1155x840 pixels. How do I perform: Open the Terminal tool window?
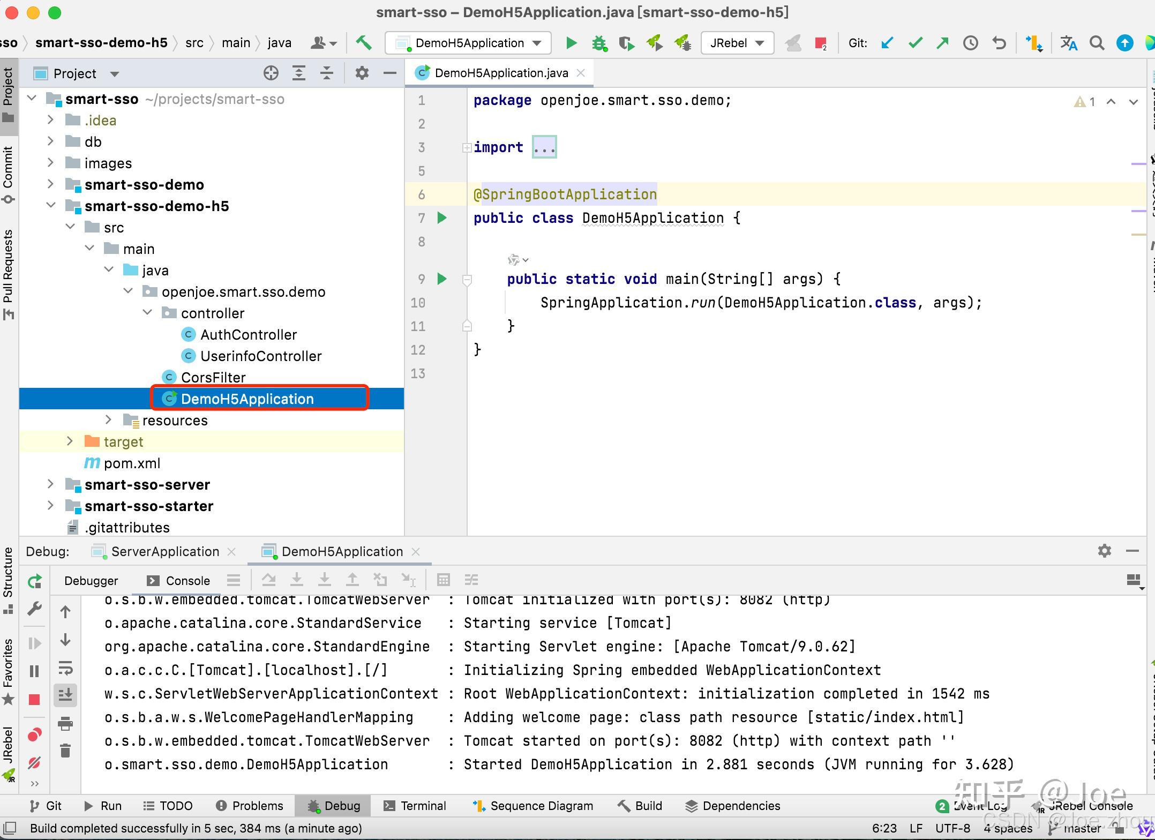(x=415, y=806)
